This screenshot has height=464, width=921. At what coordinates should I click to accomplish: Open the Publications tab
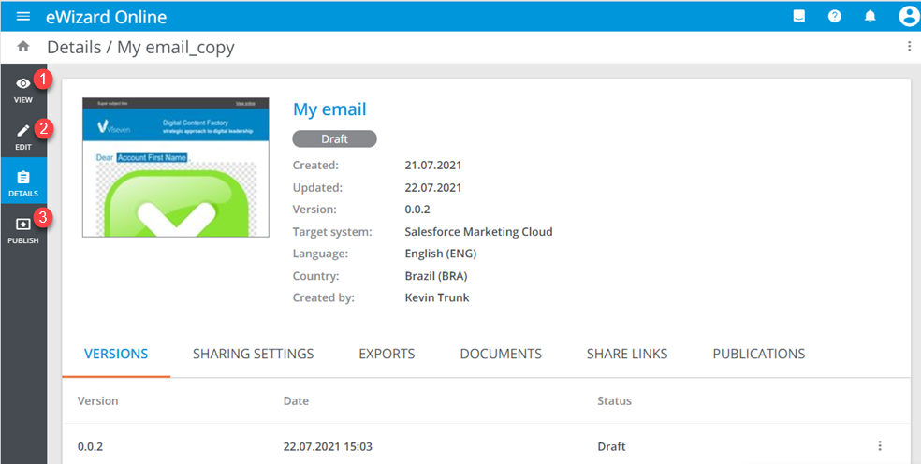(758, 354)
